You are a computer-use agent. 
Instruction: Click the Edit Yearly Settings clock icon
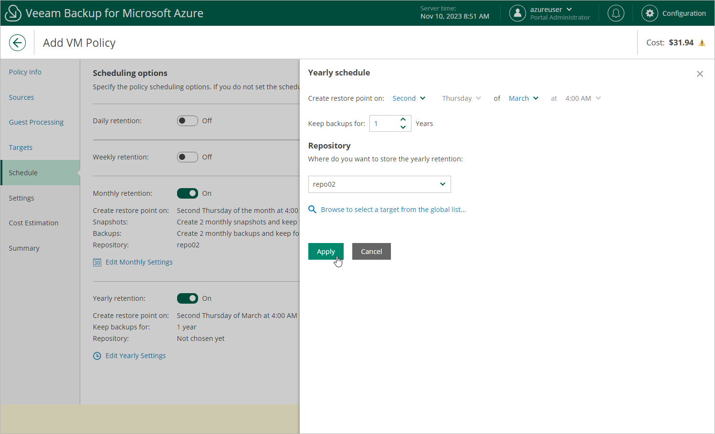97,356
